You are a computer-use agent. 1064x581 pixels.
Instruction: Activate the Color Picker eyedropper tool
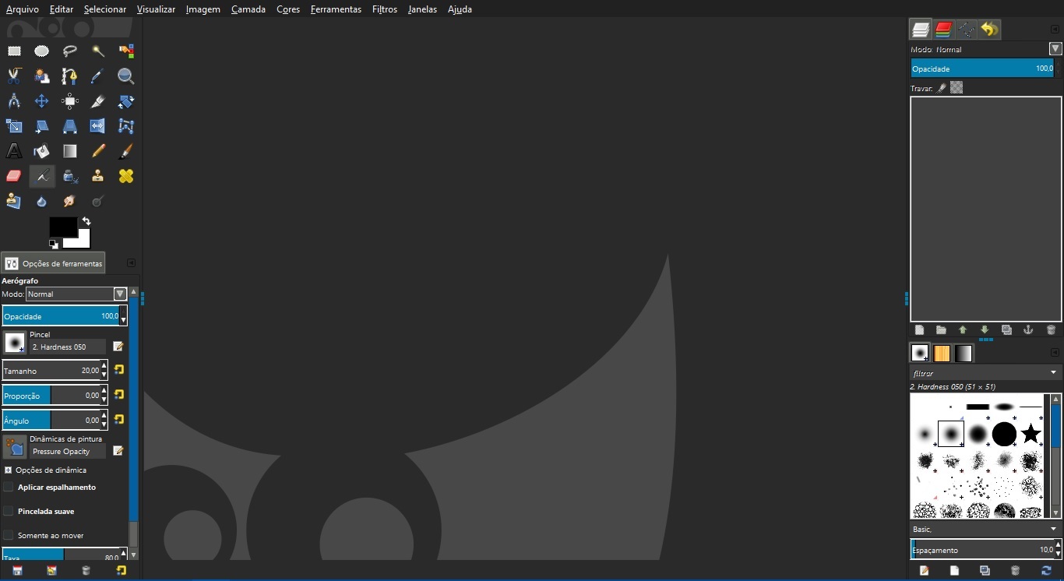98,76
